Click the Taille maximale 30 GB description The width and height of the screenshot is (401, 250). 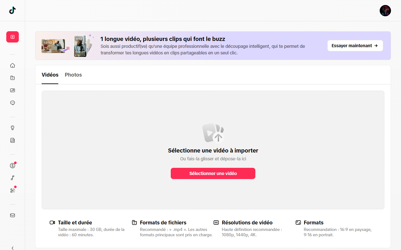click(x=91, y=232)
